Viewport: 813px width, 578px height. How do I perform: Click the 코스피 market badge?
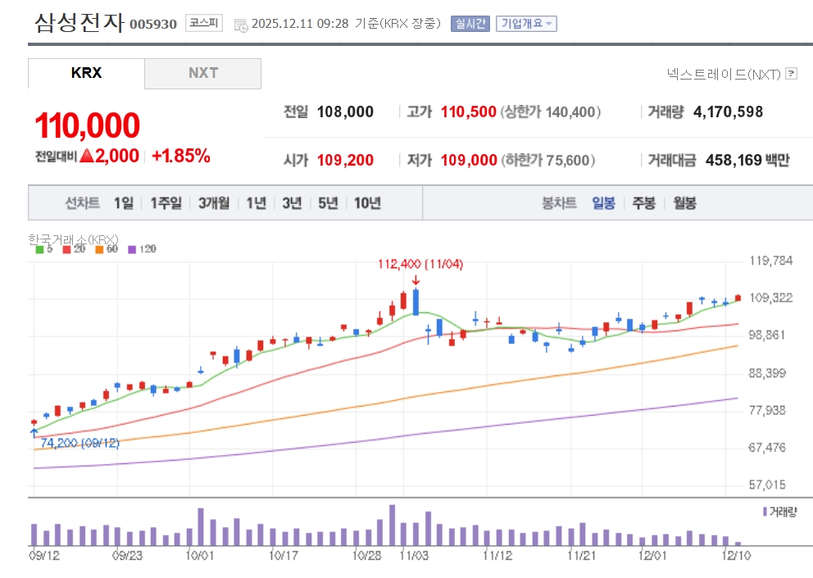pyautogui.click(x=204, y=23)
